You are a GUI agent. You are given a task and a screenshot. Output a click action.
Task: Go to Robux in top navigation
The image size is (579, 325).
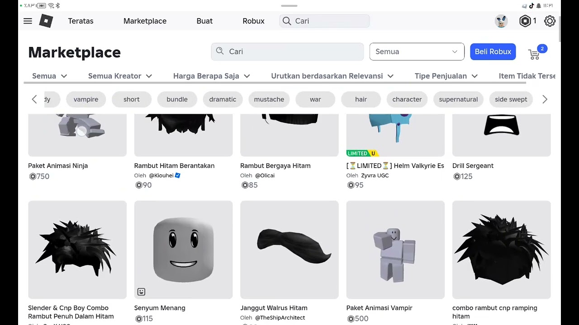(253, 21)
